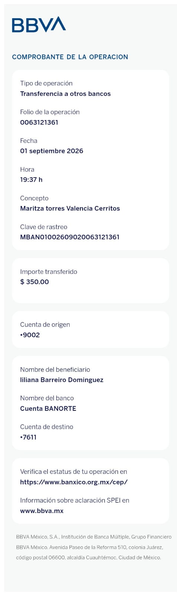177x597 pixels.
Task: Click the Transferencia a otros bancos text
Action: (65, 94)
